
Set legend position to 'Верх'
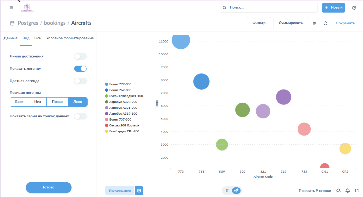(x=19, y=102)
